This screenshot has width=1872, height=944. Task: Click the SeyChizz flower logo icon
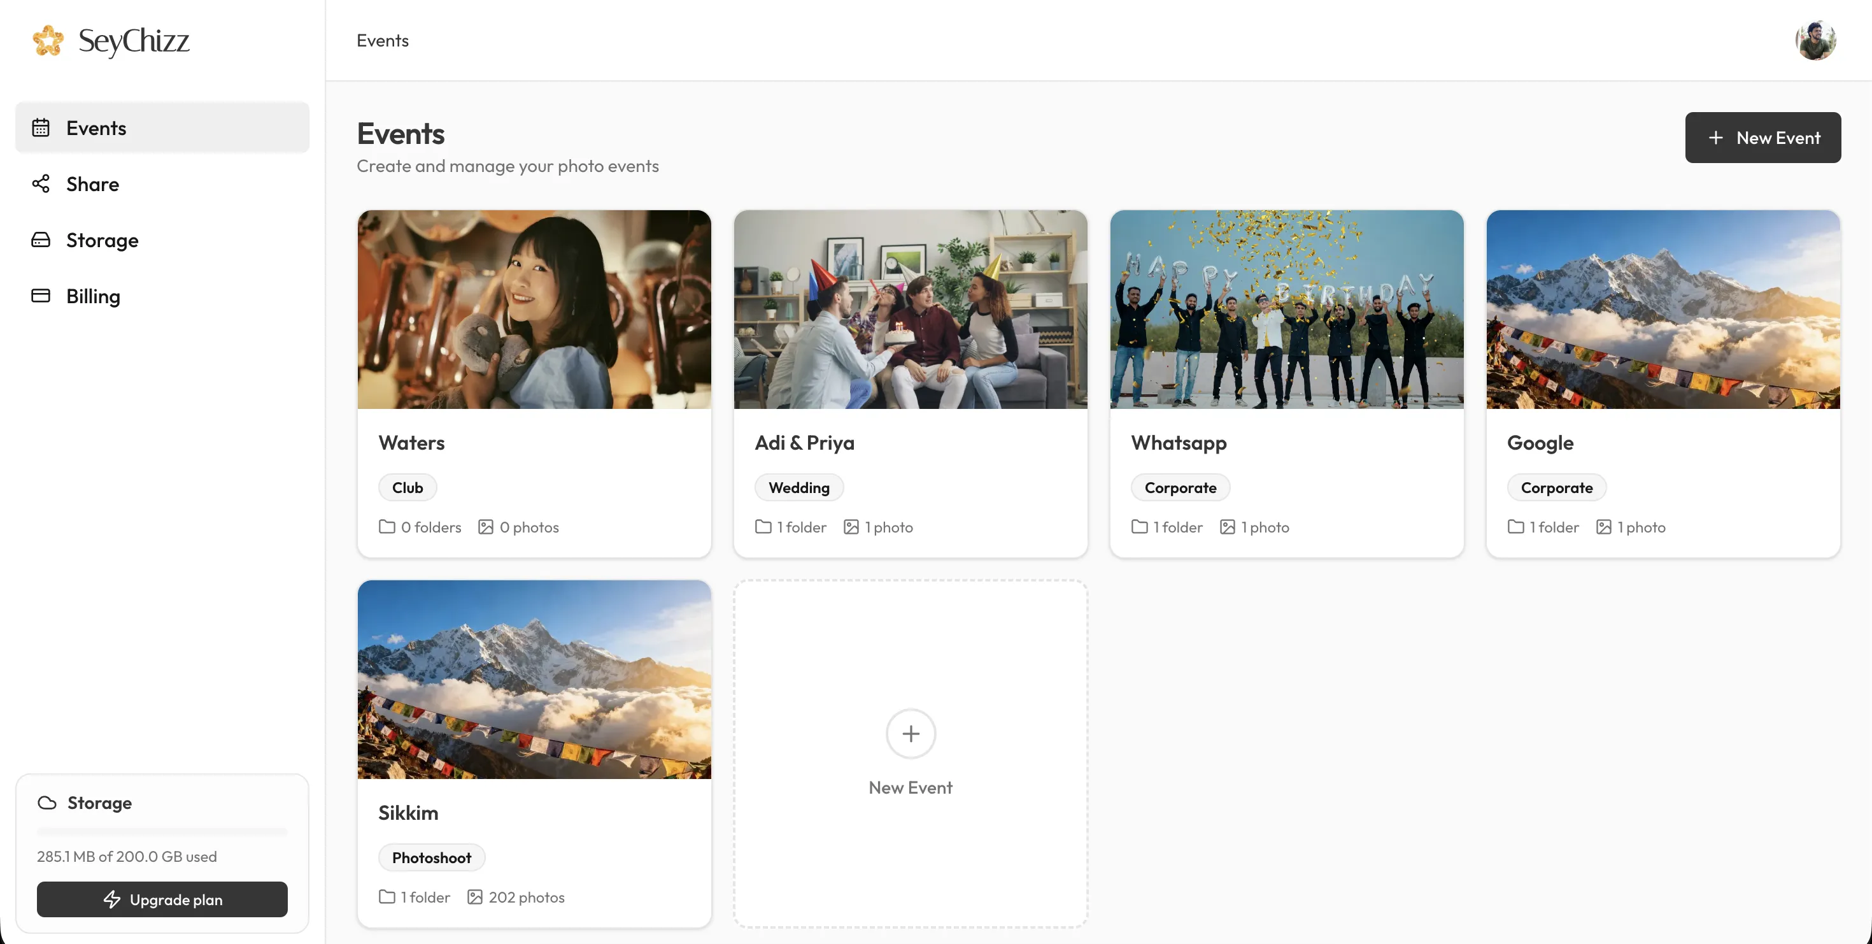coord(48,41)
